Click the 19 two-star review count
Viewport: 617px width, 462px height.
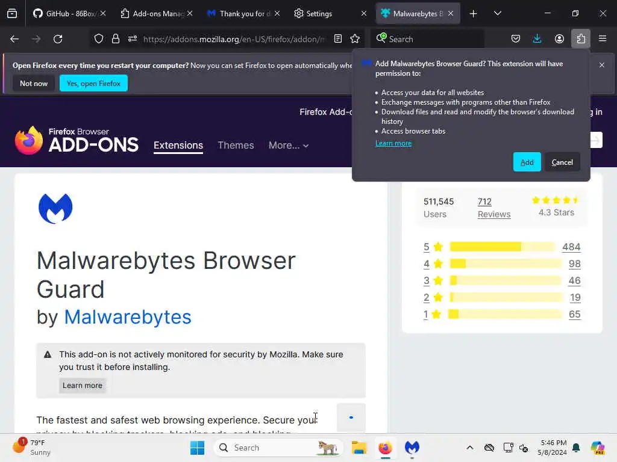(x=575, y=297)
